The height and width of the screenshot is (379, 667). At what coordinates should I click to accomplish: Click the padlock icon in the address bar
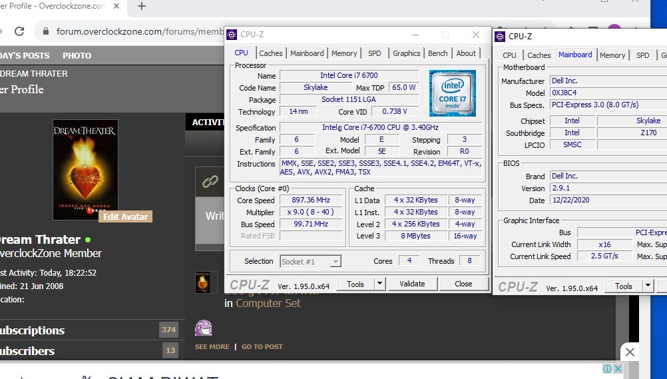(x=46, y=31)
